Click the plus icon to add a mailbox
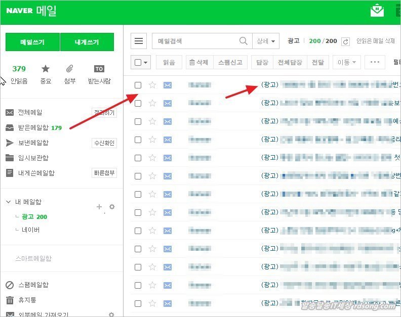 click(99, 206)
